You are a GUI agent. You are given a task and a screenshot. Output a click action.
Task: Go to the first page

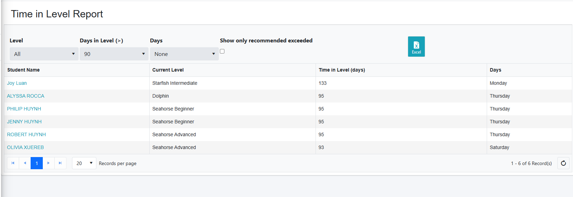pyautogui.click(x=13, y=163)
